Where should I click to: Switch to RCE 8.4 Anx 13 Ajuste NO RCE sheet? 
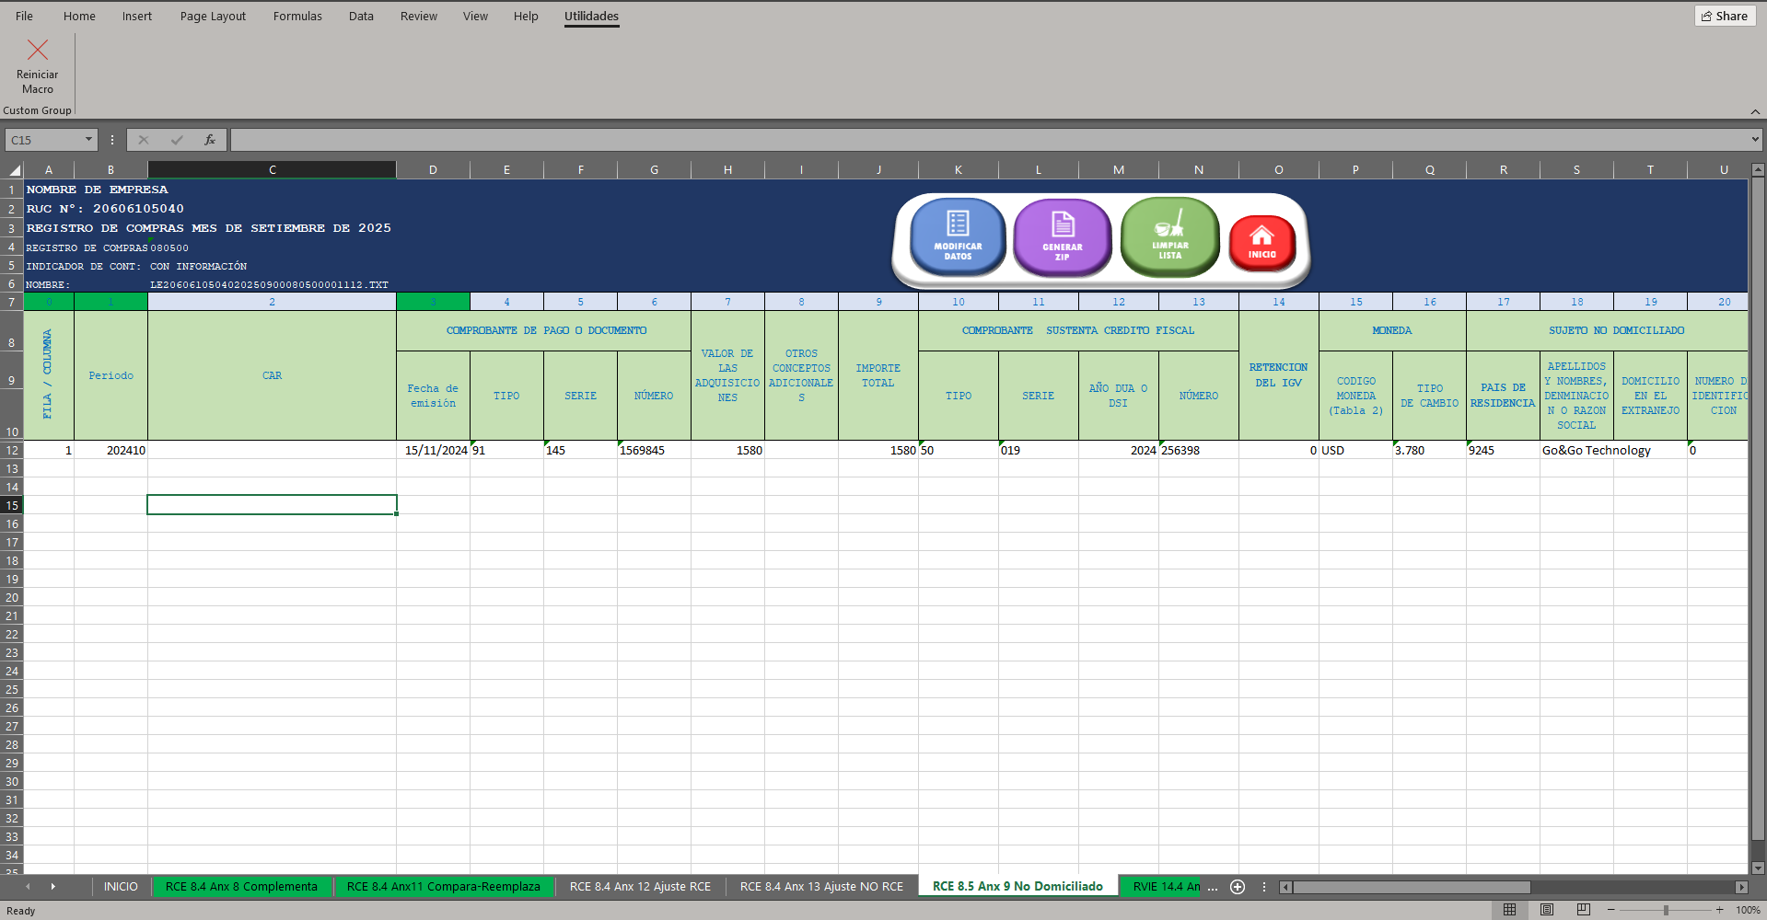coord(821,887)
